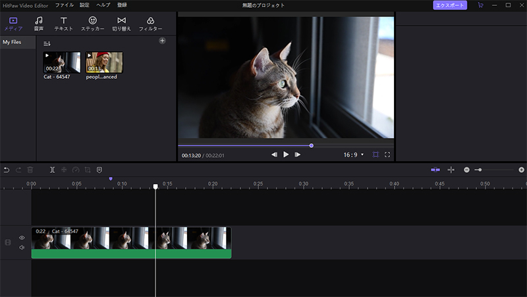The width and height of the screenshot is (527, 297).
Task: Mute the video track audio
Action: [22, 248]
